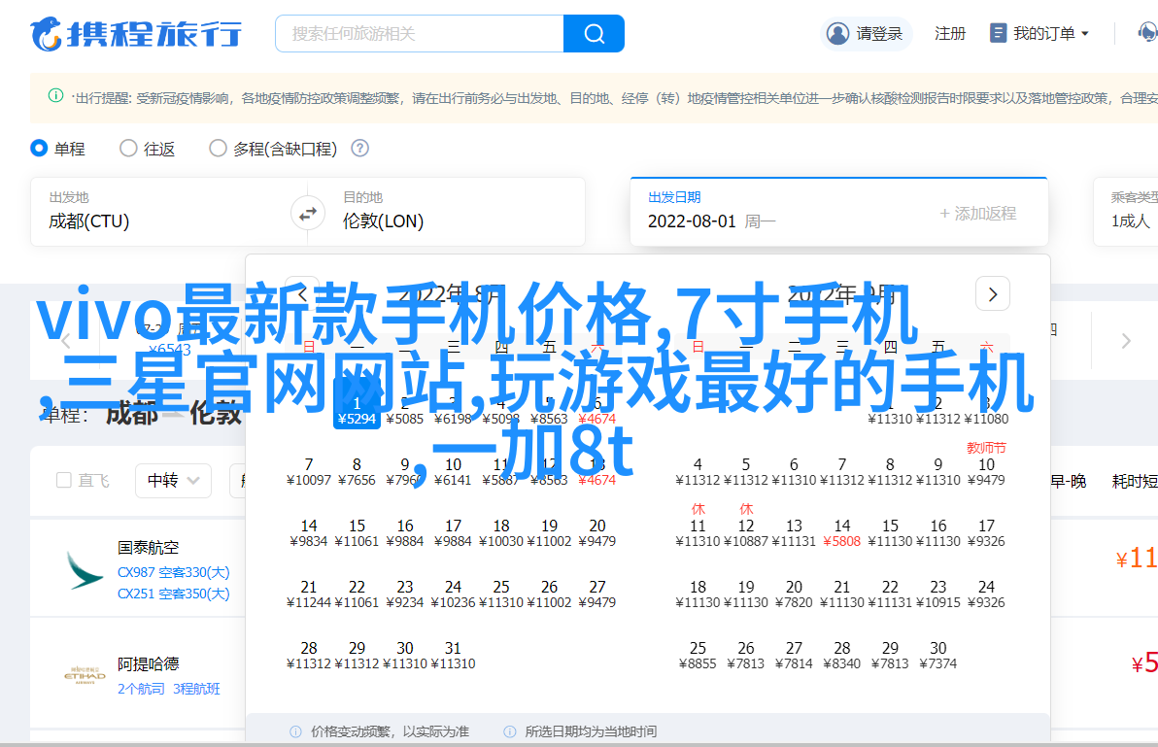This screenshot has width=1158, height=747.
Task: Click + 添加返程 to add return date
Action: coord(978,214)
